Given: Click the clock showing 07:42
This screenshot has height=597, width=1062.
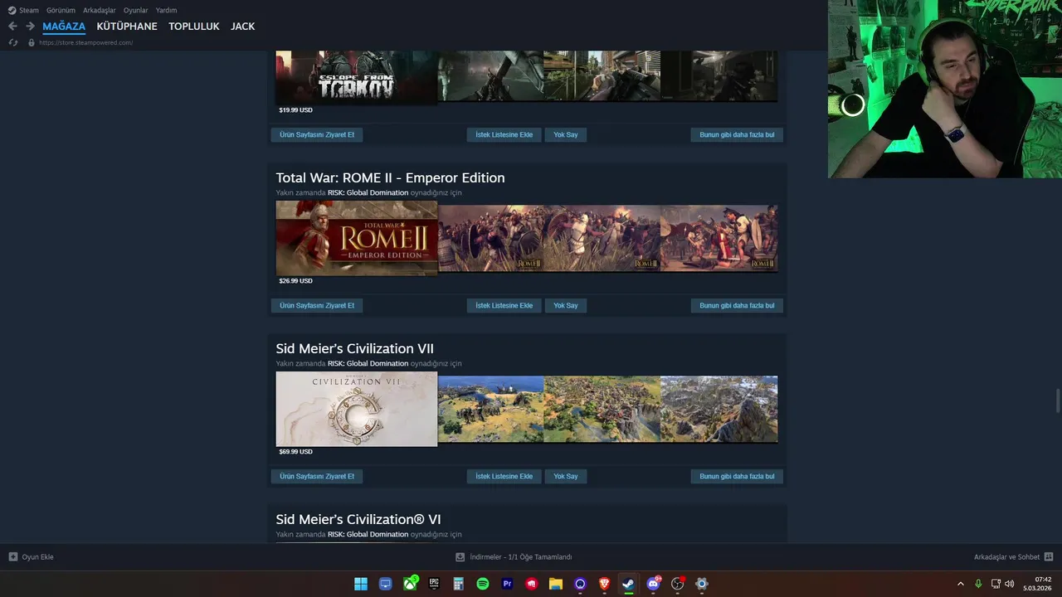Looking at the screenshot, I should [1042, 580].
